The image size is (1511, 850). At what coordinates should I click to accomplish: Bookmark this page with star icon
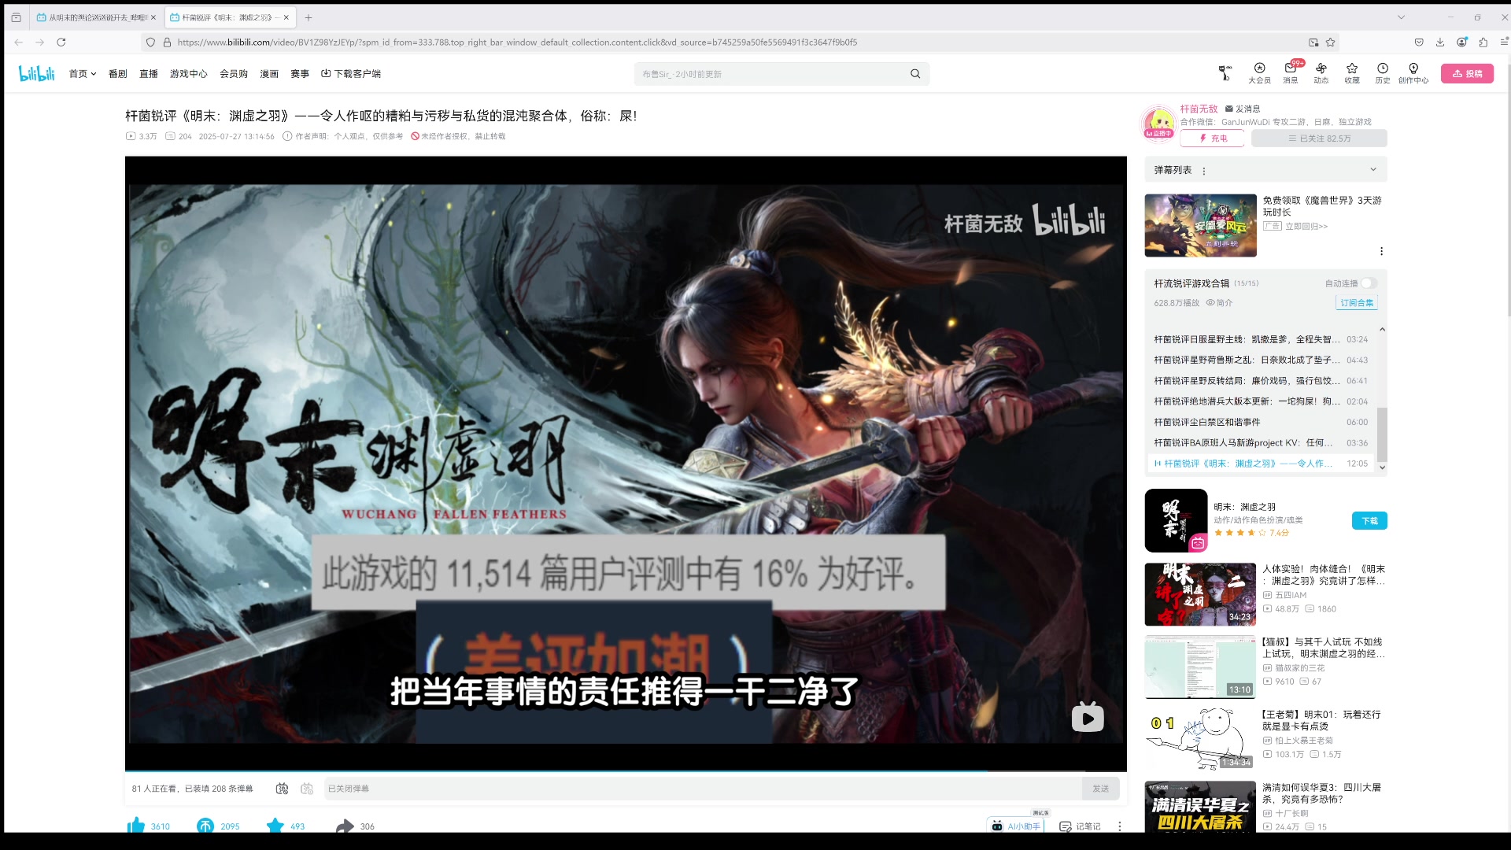pos(1331,42)
